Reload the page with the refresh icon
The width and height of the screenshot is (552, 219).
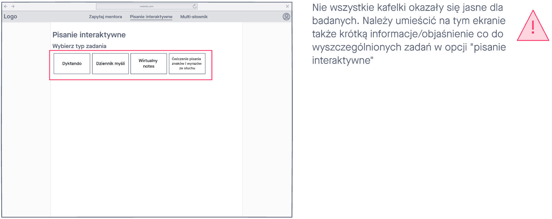[x=194, y=6]
